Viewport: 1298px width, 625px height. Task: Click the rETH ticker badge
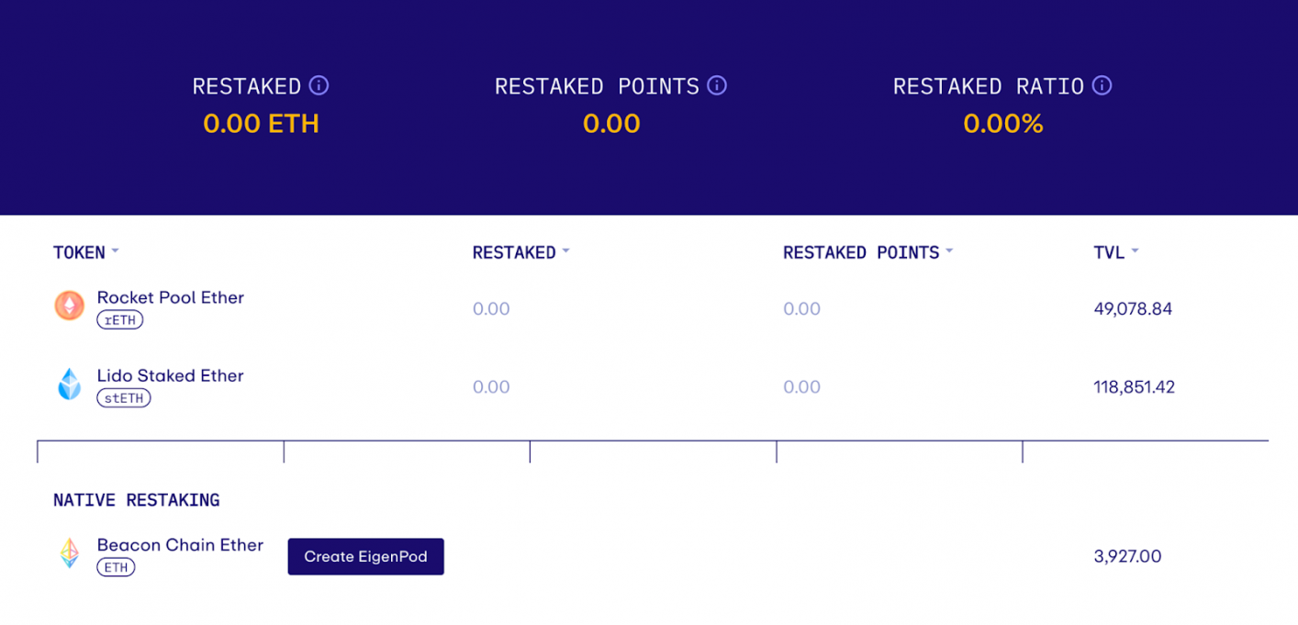tap(120, 320)
